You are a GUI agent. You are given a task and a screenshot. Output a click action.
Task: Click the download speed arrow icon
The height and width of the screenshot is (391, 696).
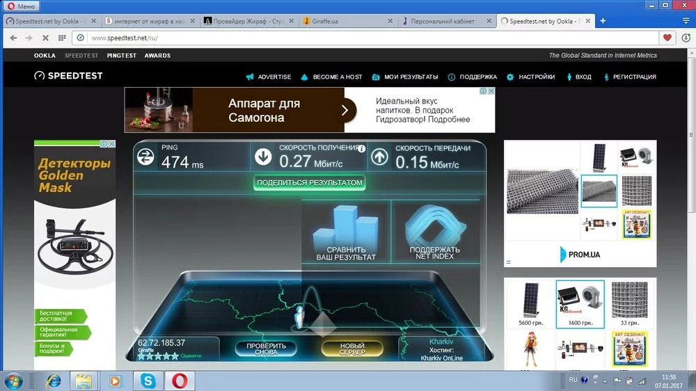263,157
